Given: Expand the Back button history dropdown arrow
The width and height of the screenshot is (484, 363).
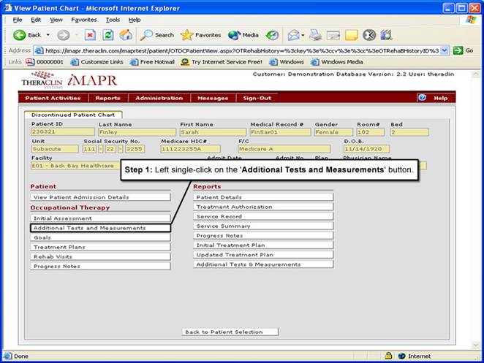Looking at the screenshot, I should click(48, 34).
